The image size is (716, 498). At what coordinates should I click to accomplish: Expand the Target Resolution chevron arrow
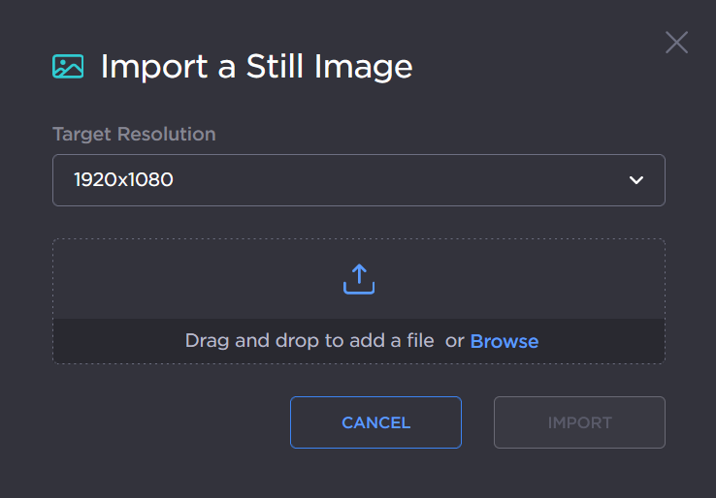(x=636, y=180)
